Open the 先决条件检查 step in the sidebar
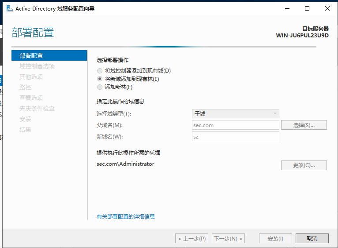The height and width of the screenshot is (248, 338). 37,108
